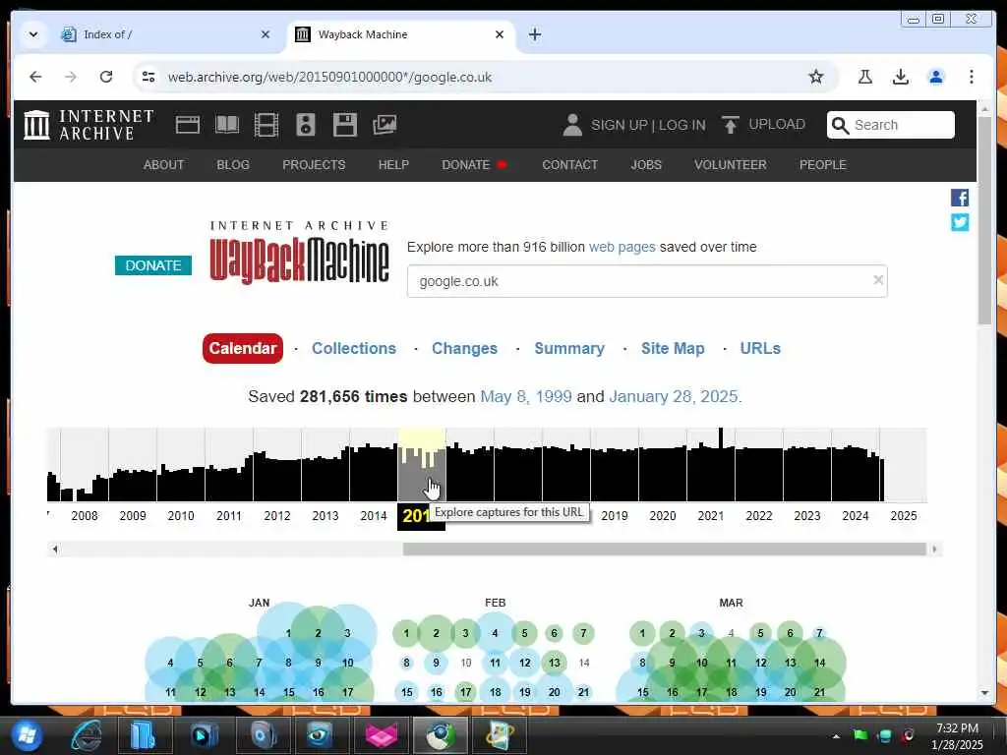
Task: Click the SIGN UP link
Action: click(620, 125)
